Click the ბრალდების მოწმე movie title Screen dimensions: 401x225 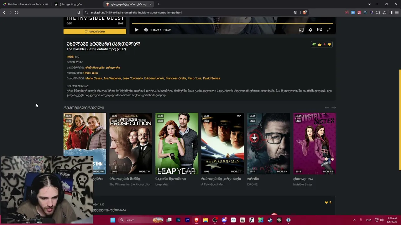tap(125, 179)
